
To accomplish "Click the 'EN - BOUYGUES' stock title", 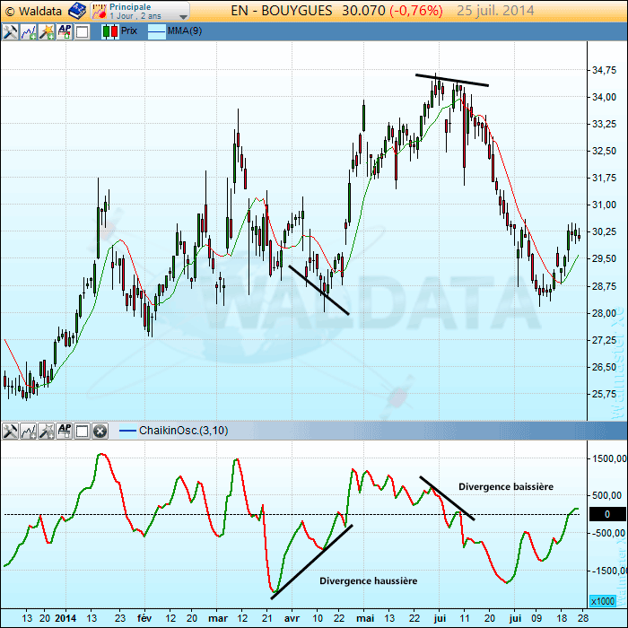I will pos(282,11).
